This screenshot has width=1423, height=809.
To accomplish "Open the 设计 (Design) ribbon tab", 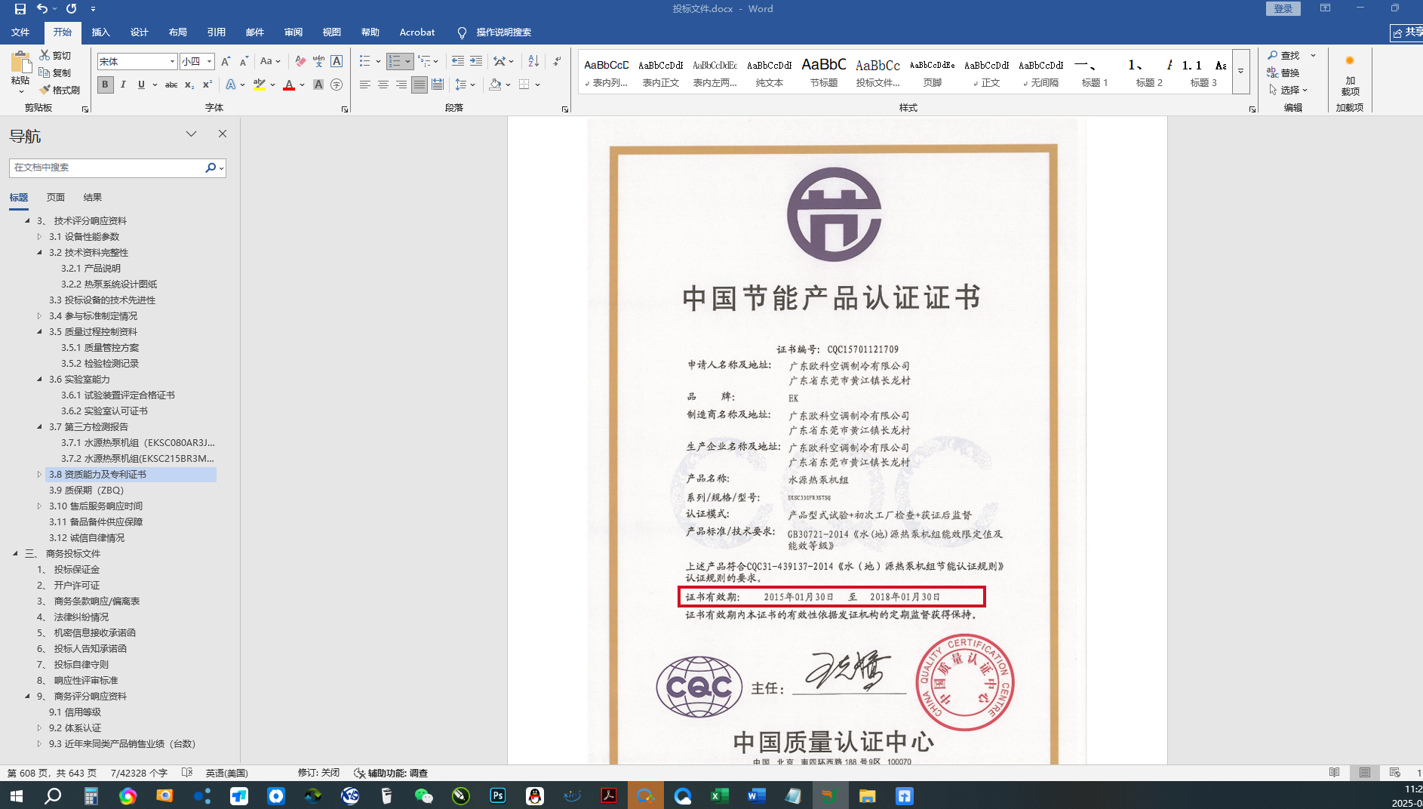I will pos(139,32).
